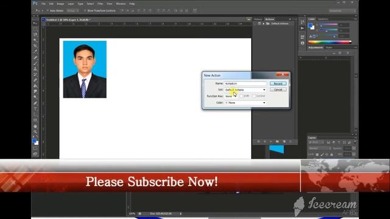Open the Set dropdown in New Action

click(245, 89)
